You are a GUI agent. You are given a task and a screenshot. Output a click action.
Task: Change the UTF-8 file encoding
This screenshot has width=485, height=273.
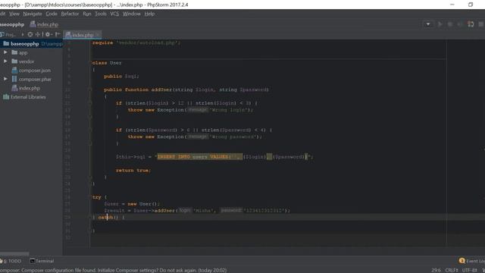point(470,270)
